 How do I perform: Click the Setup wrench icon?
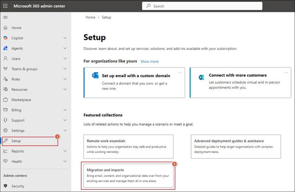6,140
